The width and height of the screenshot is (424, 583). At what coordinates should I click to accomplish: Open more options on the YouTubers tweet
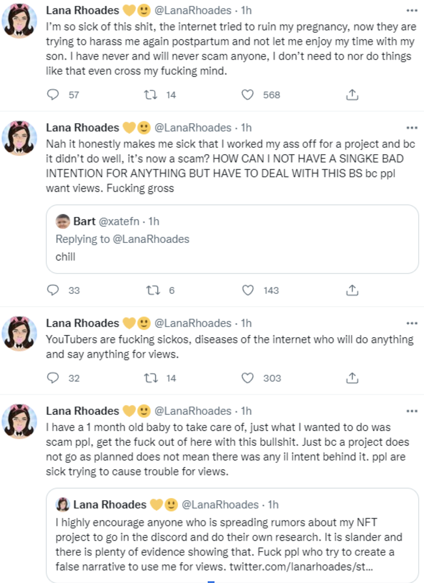pos(412,323)
